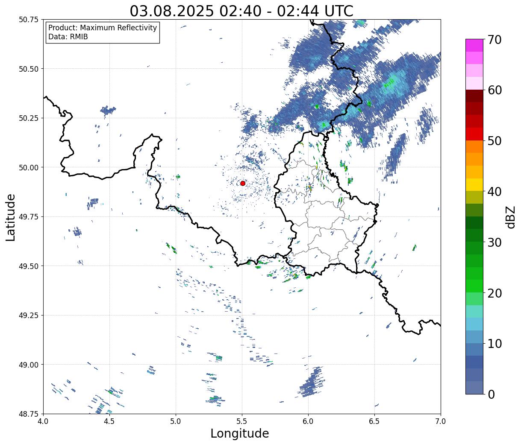The height and width of the screenshot is (444, 521).
Task: Click the colorbar tick label 0
Action: pos(491,394)
